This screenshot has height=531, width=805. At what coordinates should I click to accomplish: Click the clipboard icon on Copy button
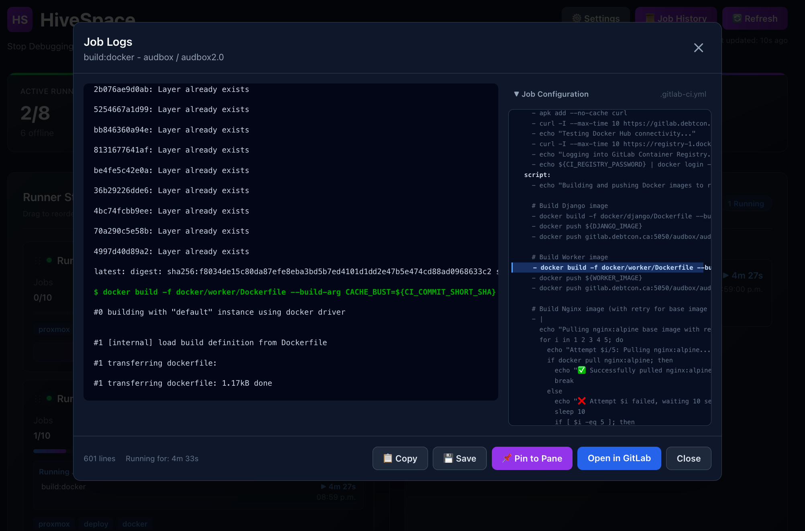tap(387, 458)
